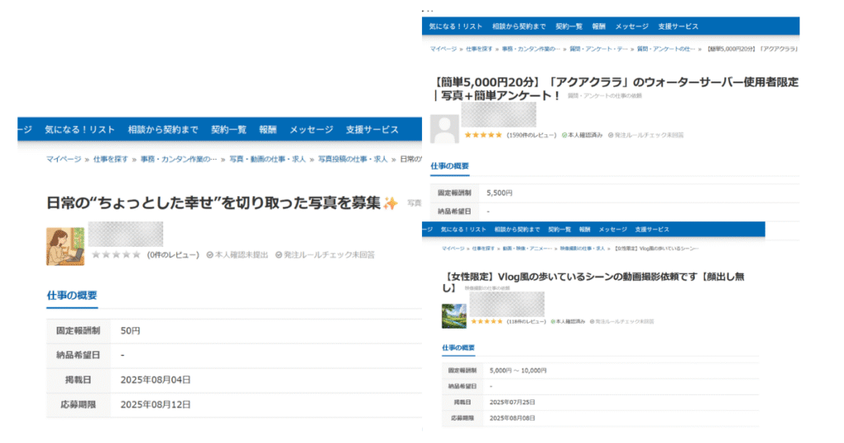Follow the 質問・アンケート・テ… breadcrumb

click(x=598, y=49)
